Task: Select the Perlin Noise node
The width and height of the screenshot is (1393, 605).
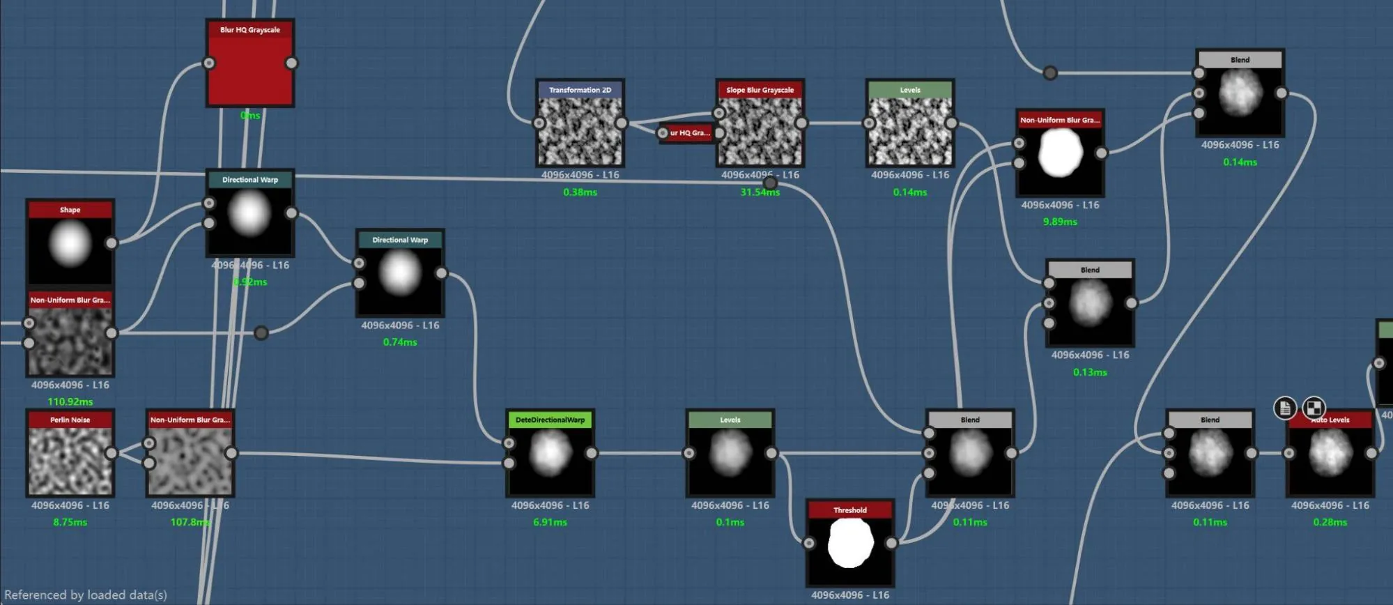Action: tap(70, 453)
